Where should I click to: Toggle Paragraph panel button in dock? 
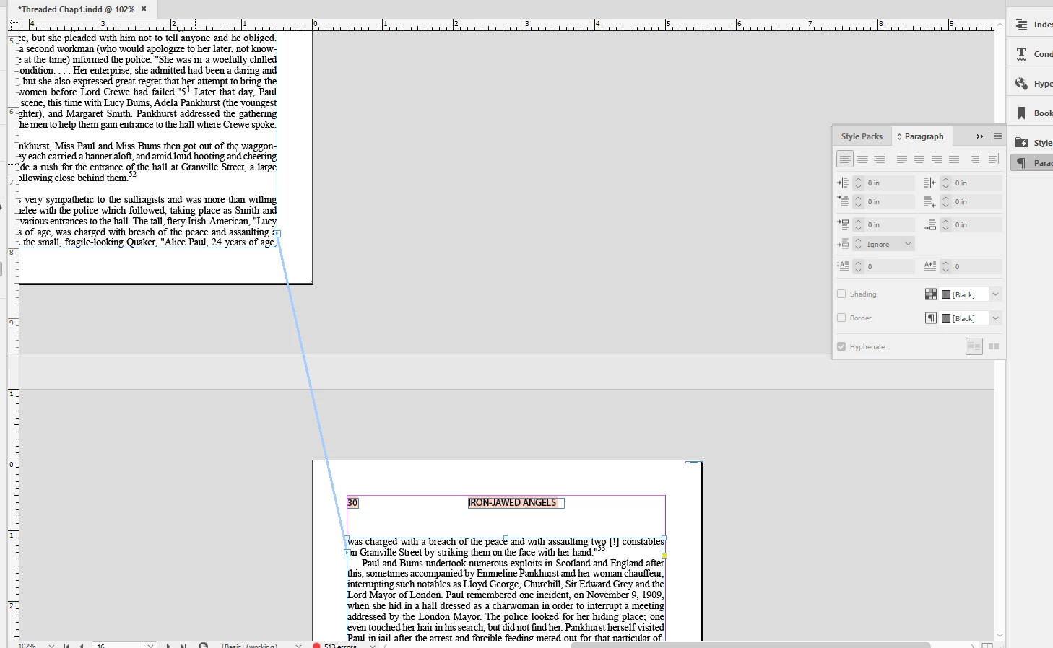click(1031, 163)
